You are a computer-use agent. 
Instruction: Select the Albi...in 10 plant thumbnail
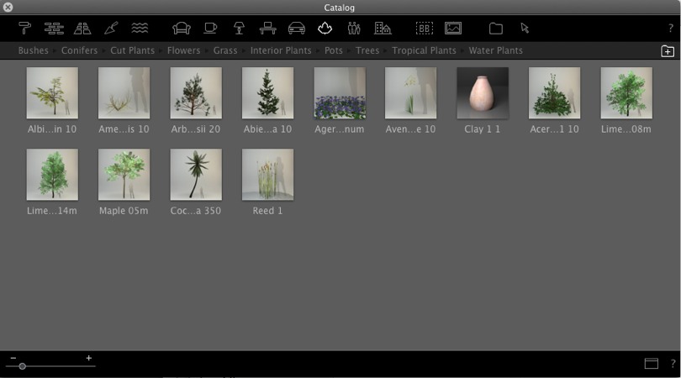tap(52, 93)
